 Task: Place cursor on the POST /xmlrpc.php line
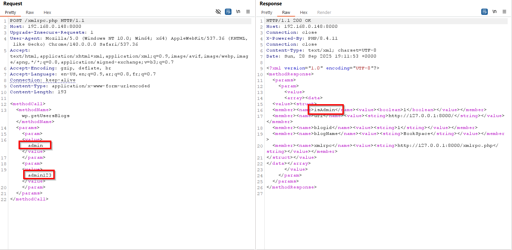pyautogui.click(x=47, y=21)
